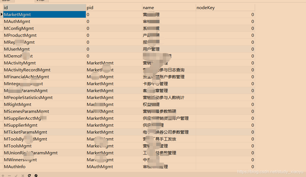Click the nodeKey value in the MUserMgmt row
The width and height of the screenshot is (306, 177).
225,49
